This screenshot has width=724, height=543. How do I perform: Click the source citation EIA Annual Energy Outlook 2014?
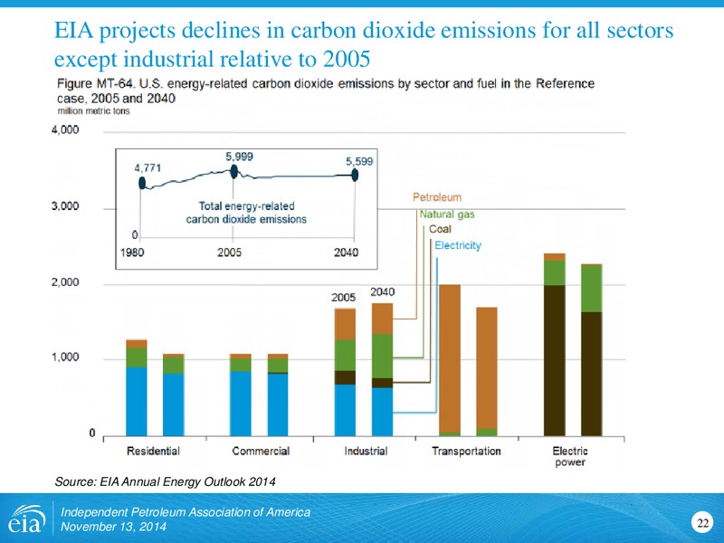click(165, 482)
